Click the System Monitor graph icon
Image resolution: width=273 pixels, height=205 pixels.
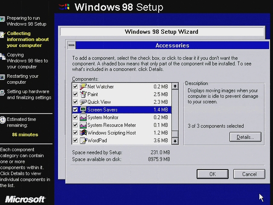click(x=83, y=117)
